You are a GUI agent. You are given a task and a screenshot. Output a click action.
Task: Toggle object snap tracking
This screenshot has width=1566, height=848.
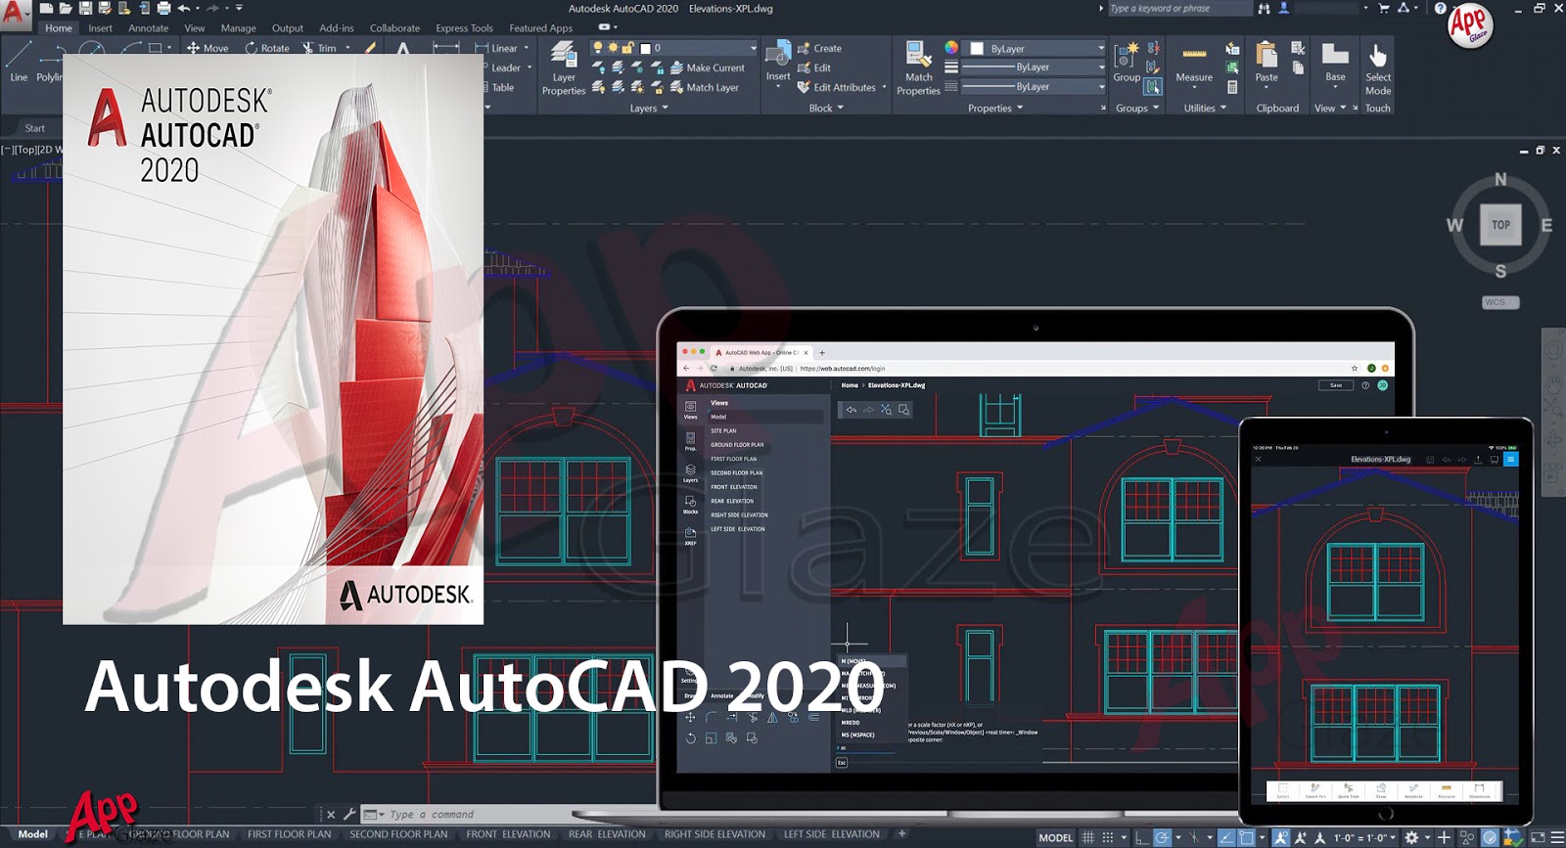tap(1226, 837)
